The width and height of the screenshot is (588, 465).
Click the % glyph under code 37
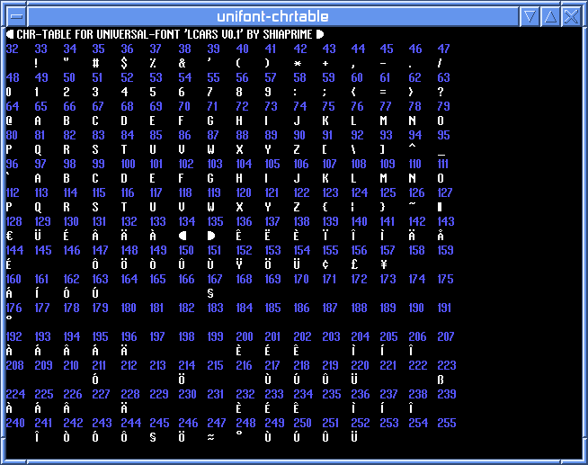[x=153, y=63]
